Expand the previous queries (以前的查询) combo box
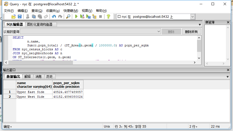The image size is (233, 131). click(x=159, y=31)
